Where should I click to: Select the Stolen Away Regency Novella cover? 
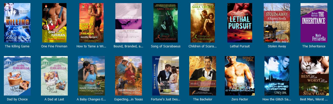[277, 23]
